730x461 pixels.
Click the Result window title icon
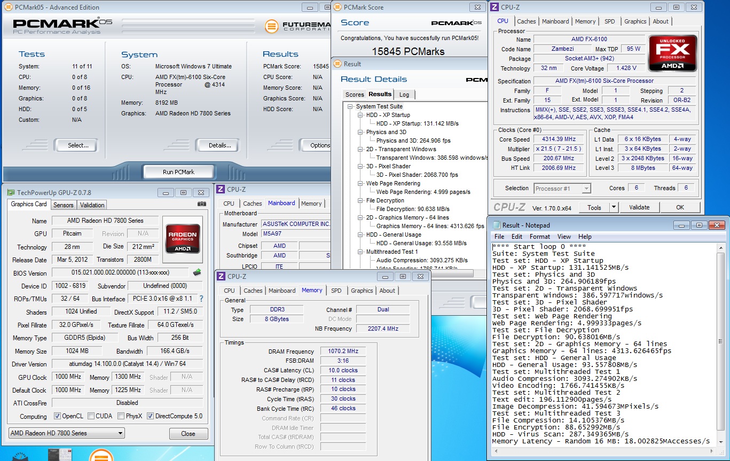coord(337,64)
